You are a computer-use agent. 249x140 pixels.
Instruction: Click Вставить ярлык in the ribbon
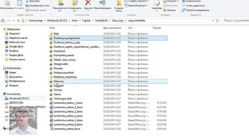36,10
